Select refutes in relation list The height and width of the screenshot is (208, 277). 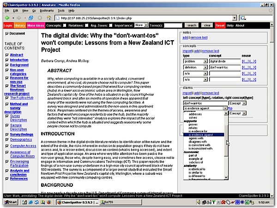click(x=193, y=128)
